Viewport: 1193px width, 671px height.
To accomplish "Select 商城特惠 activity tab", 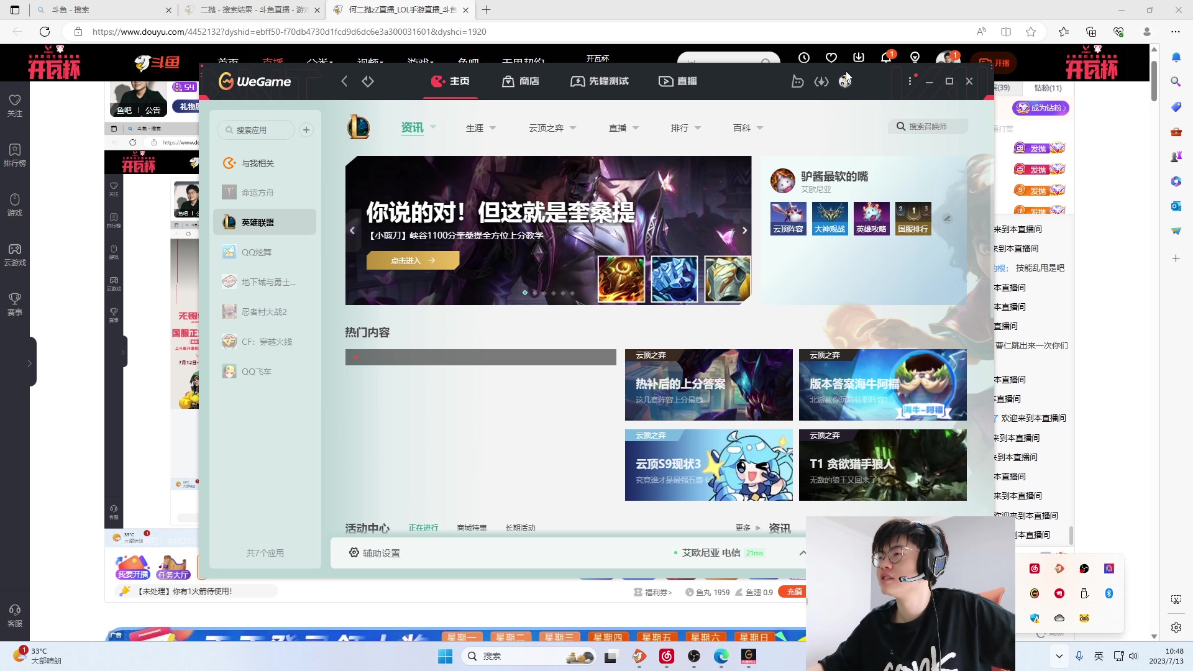I will (x=472, y=528).
